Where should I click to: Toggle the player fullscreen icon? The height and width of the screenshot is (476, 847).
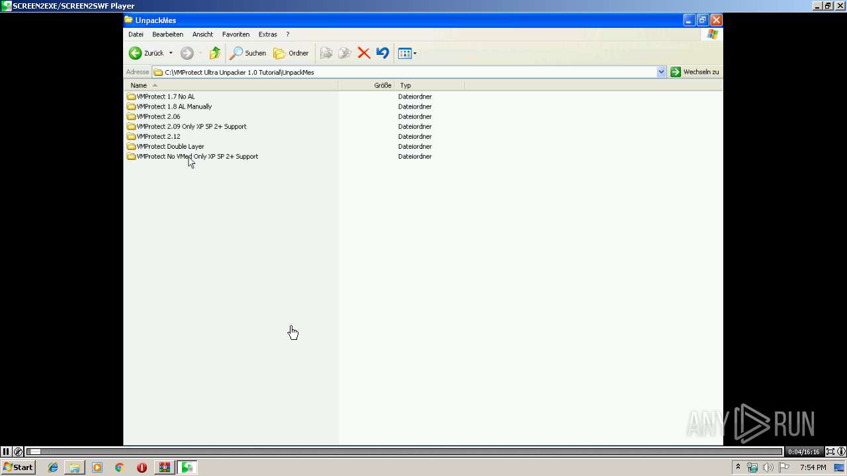(830, 452)
